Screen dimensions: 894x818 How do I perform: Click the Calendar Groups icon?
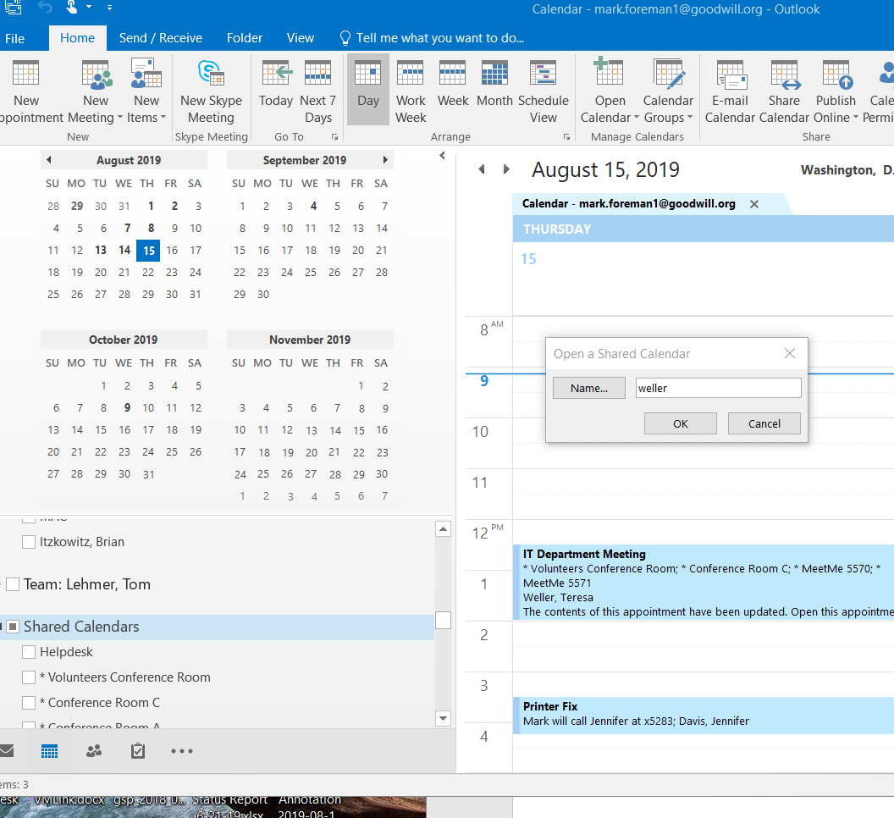point(668,91)
